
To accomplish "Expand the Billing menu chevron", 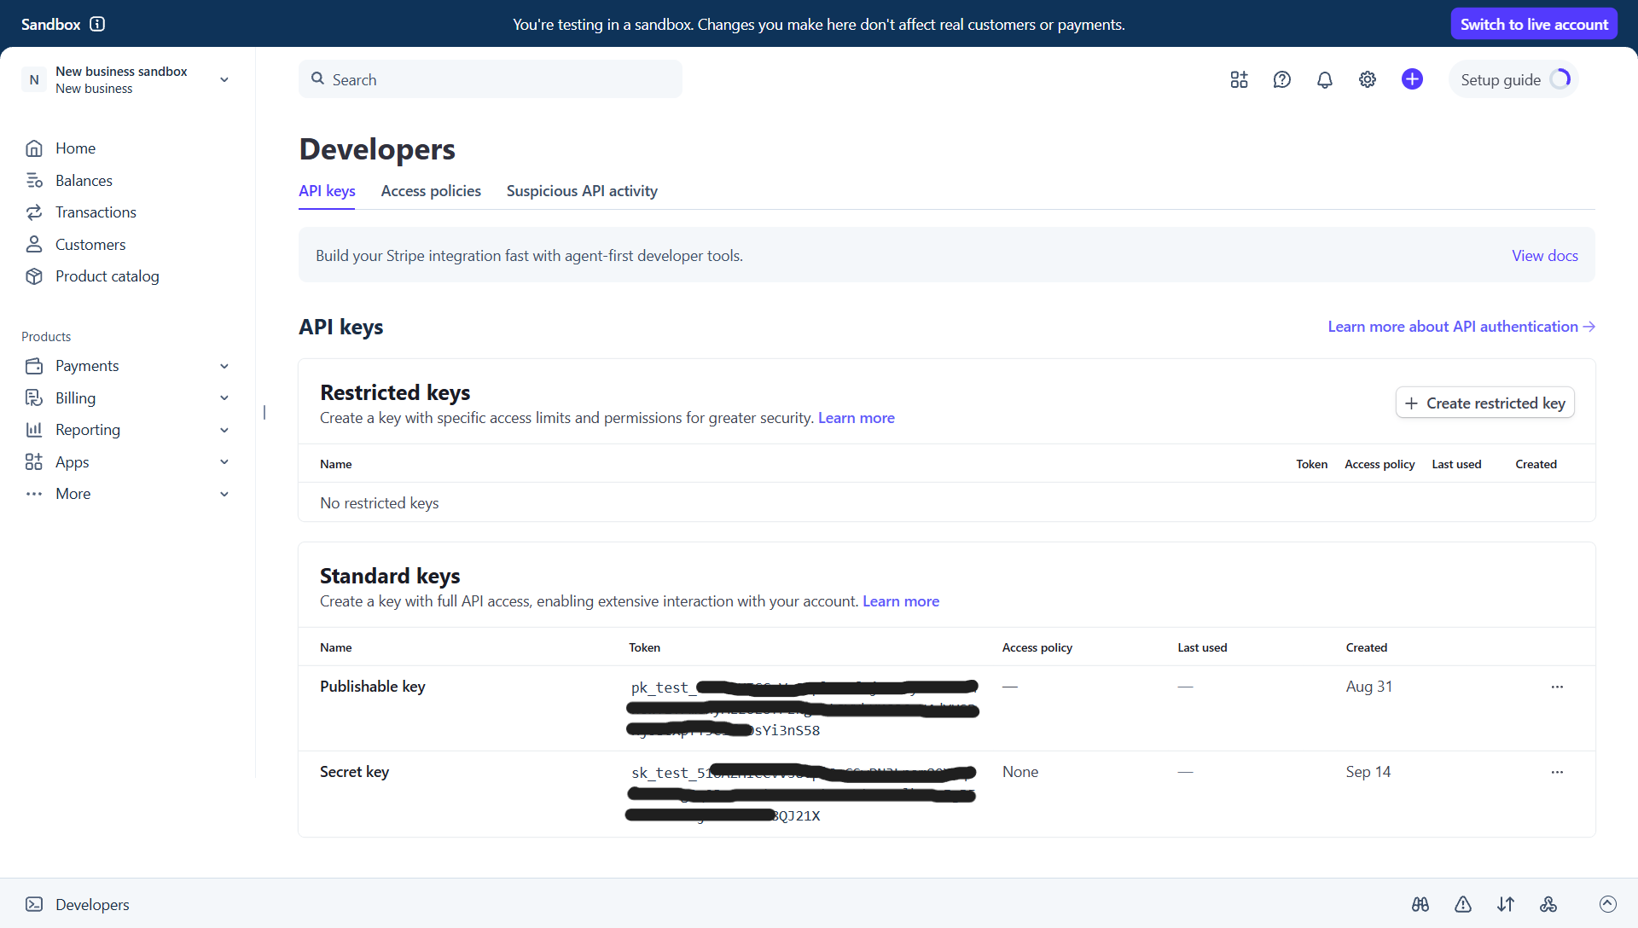I will (x=224, y=398).
